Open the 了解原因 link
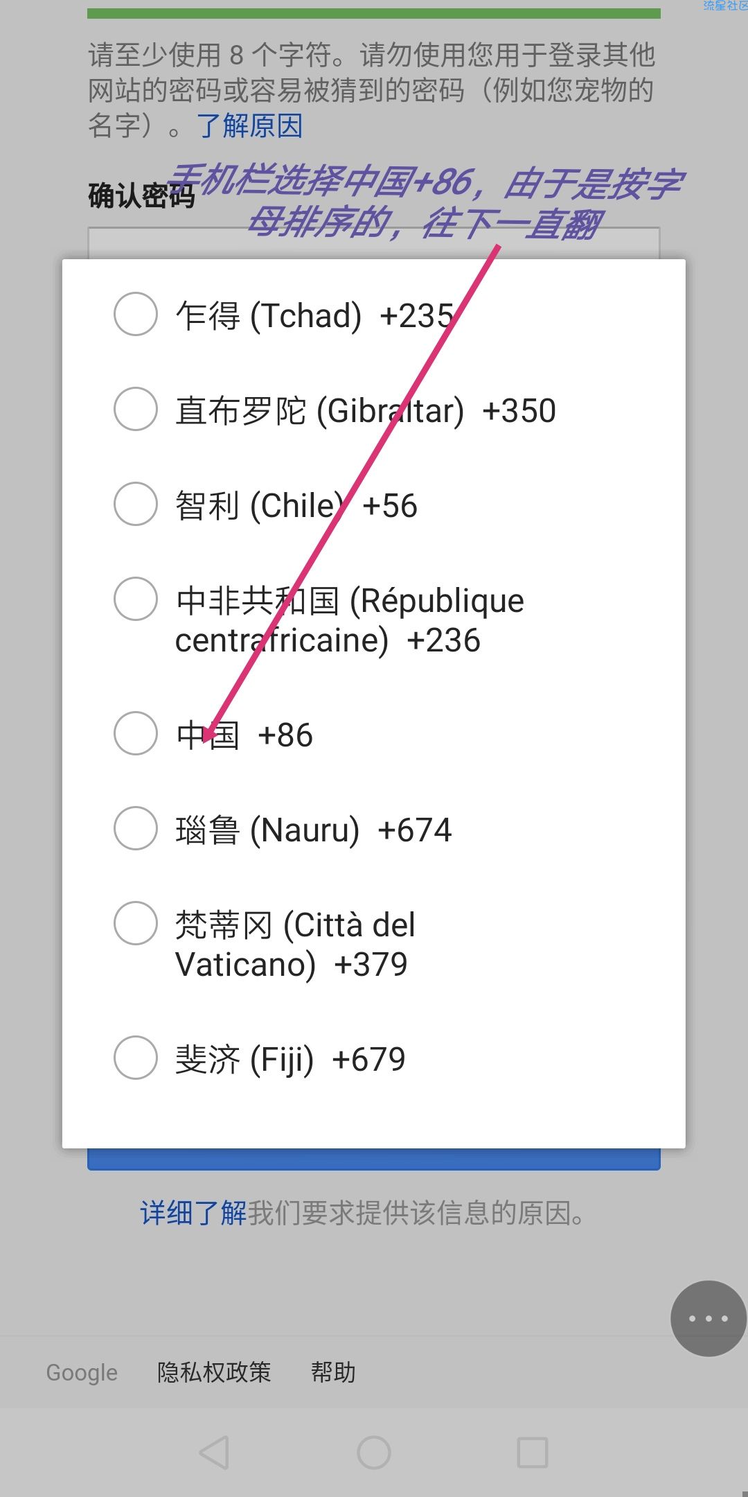The width and height of the screenshot is (748, 1497). [250, 126]
